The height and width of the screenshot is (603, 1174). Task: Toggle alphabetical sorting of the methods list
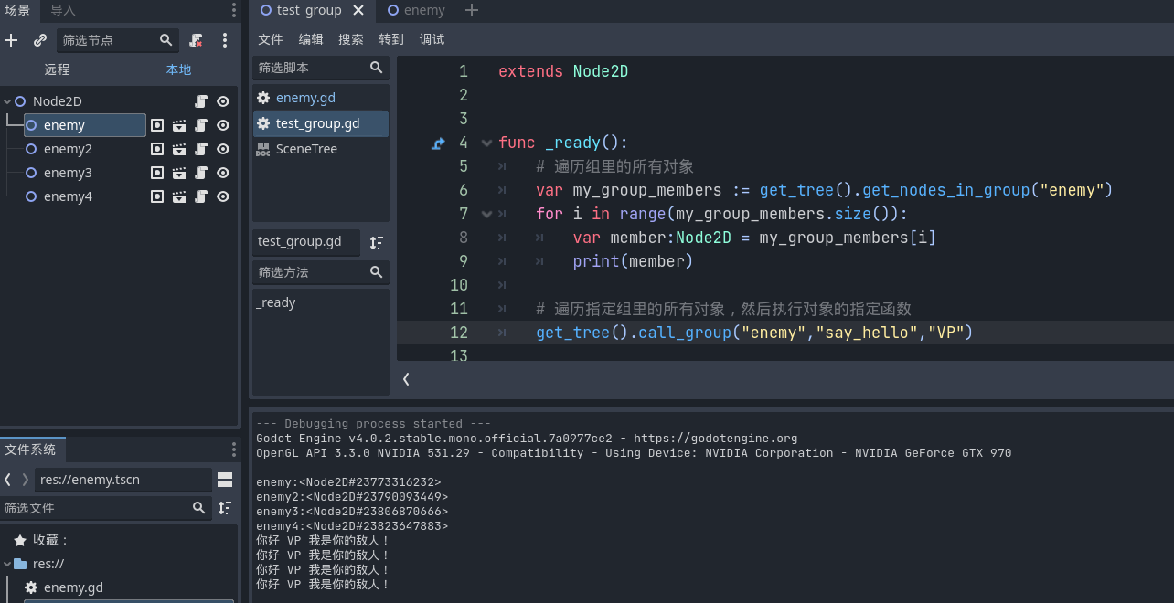click(377, 242)
